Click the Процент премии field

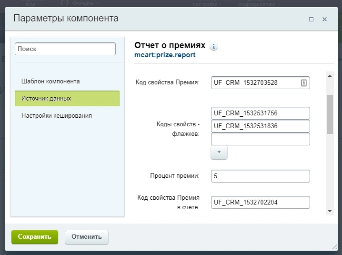261,176
